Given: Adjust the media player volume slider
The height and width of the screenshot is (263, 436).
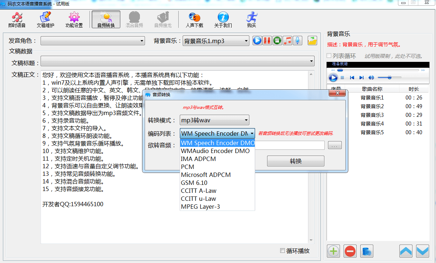Looking at the screenshot, I should coord(389,77).
